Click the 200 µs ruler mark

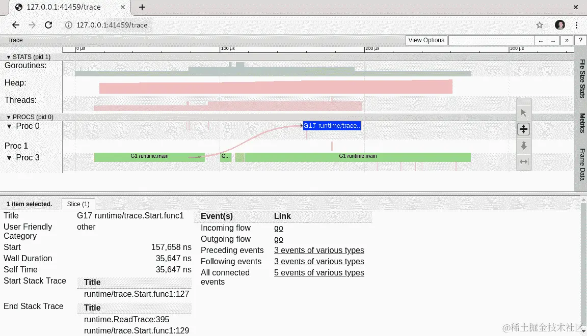click(372, 49)
